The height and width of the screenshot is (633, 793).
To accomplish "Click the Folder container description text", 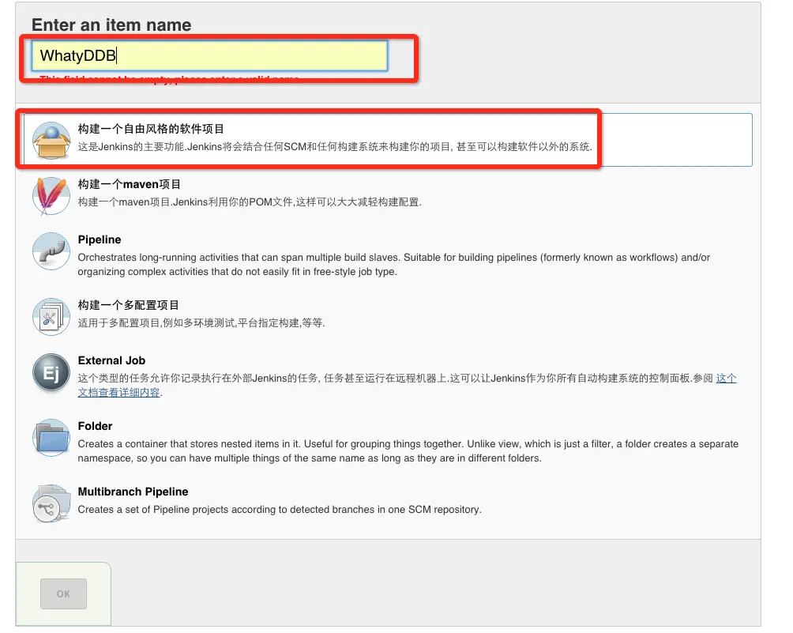I will click(x=408, y=450).
